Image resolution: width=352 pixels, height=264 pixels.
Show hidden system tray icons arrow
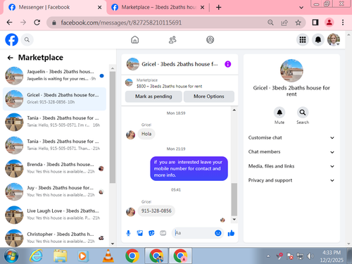click(268, 256)
